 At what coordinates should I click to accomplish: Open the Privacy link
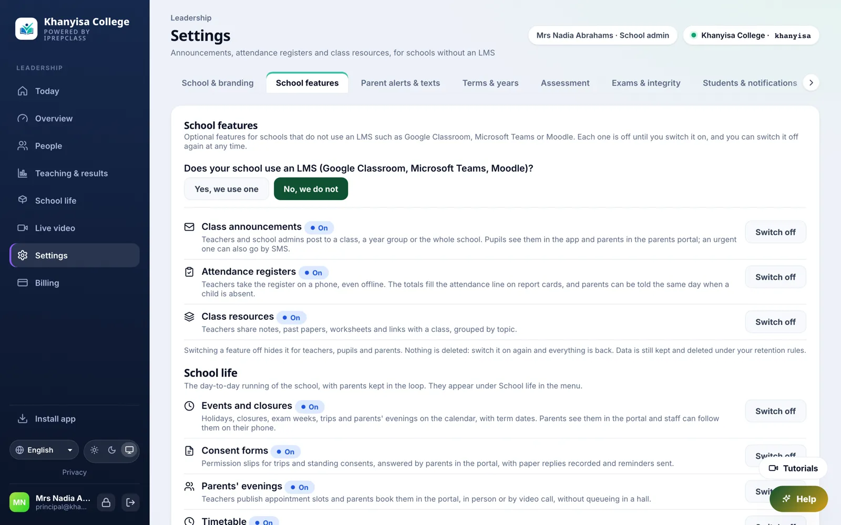click(75, 472)
